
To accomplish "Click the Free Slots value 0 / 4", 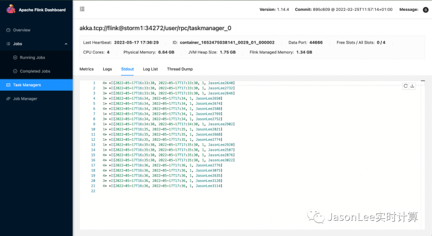I will pyautogui.click(x=381, y=43).
